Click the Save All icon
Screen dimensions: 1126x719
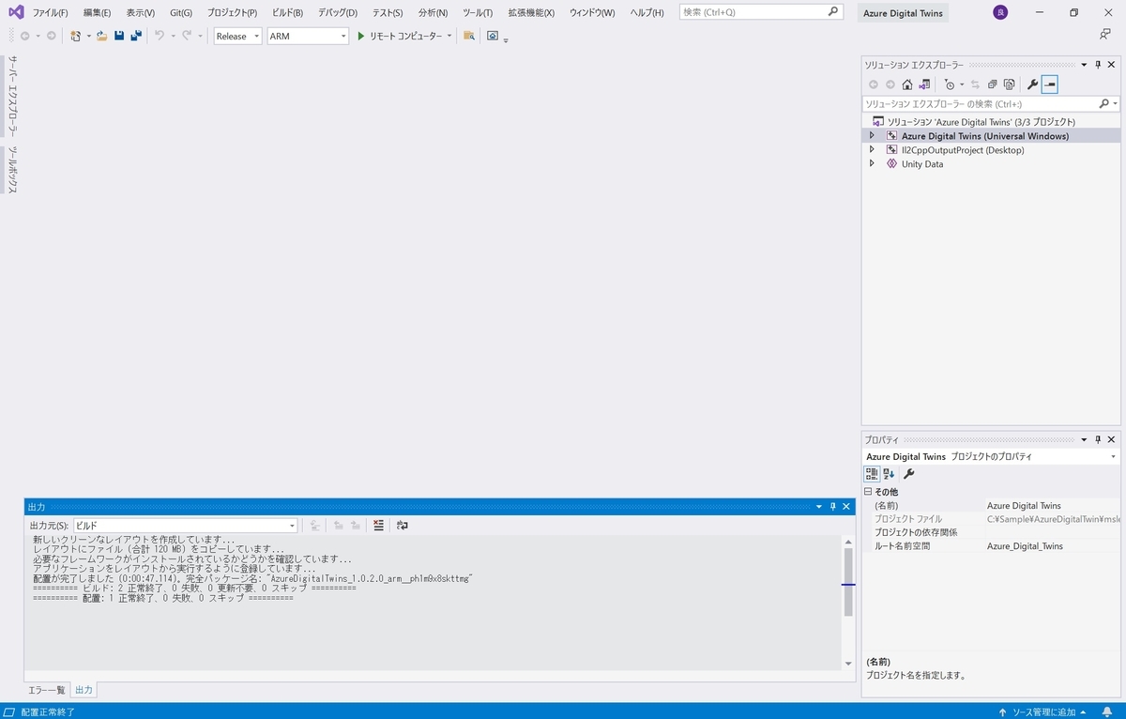click(136, 36)
